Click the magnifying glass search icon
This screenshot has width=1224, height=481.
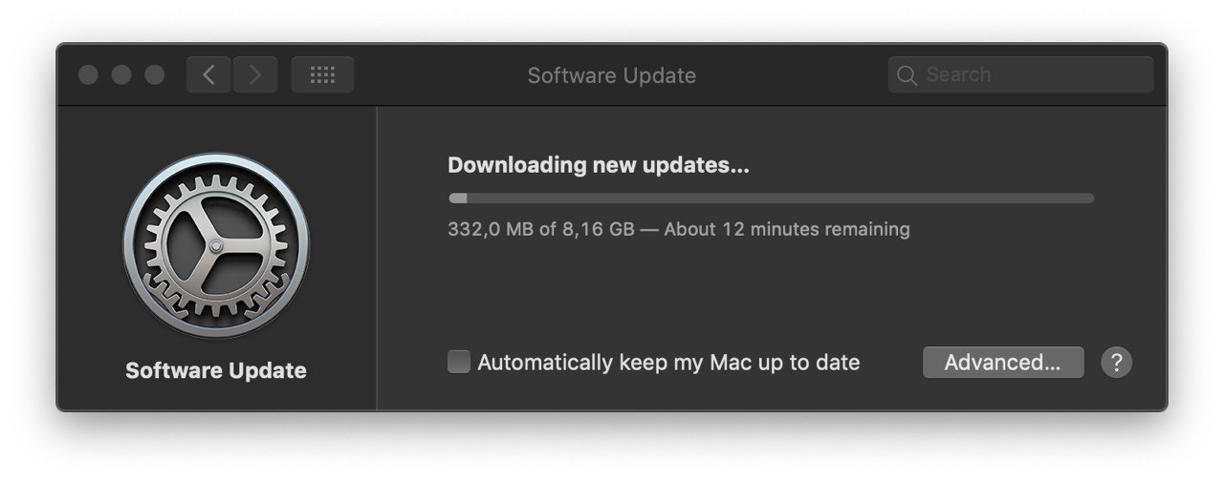pos(906,75)
